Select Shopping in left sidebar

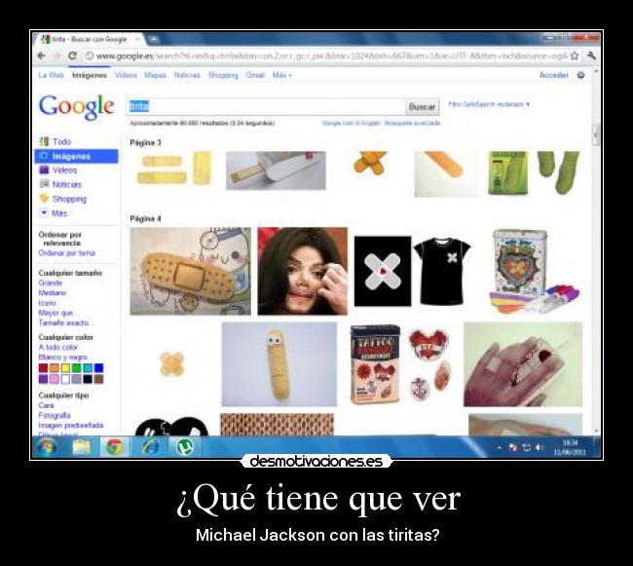click(69, 199)
